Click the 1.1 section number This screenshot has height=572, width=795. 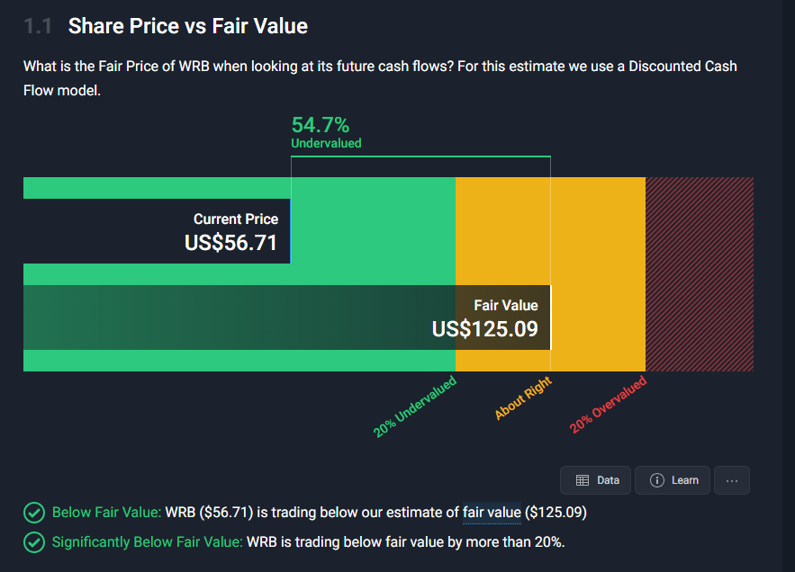39,26
